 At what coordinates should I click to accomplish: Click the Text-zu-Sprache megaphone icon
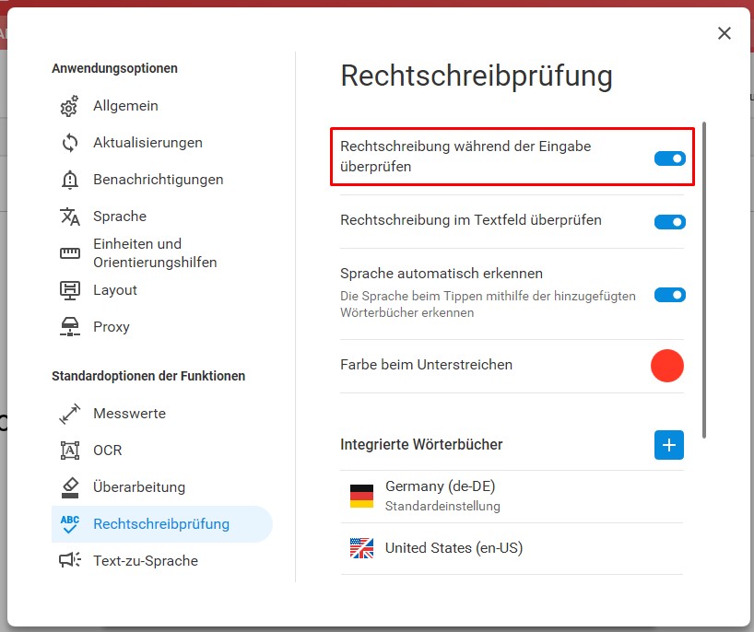coord(70,560)
